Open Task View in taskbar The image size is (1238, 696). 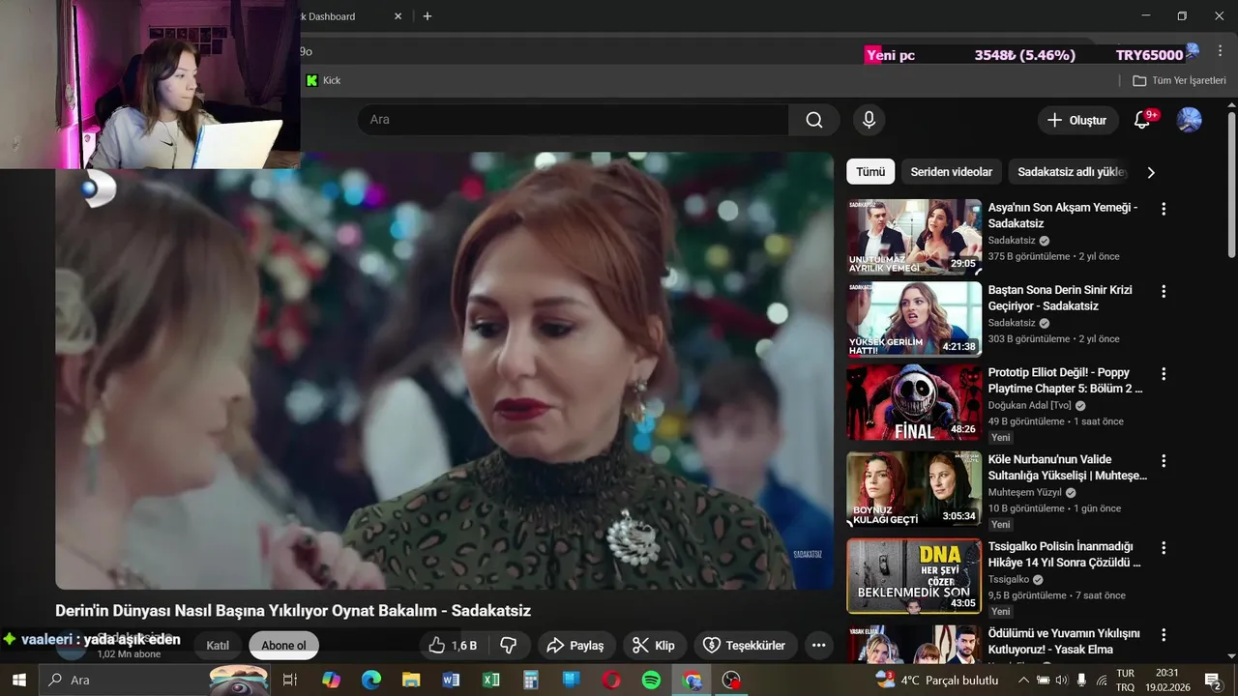(289, 680)
